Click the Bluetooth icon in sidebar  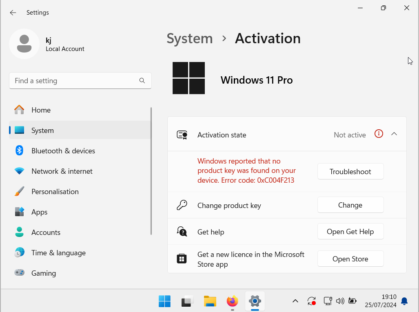(x=19, y=150)
